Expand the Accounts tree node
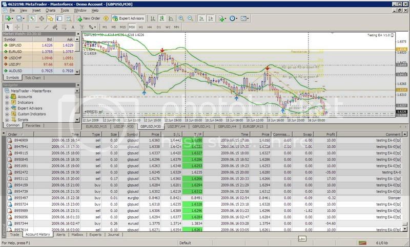Screen dimensions: 410x247 coord(7,97)
